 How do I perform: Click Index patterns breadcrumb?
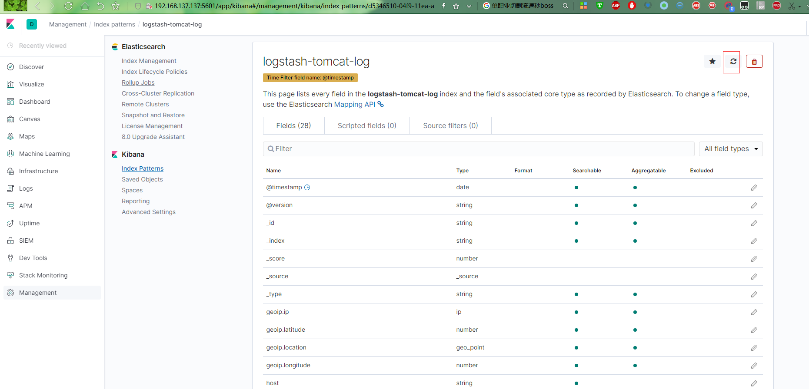[x=114, y=24]
